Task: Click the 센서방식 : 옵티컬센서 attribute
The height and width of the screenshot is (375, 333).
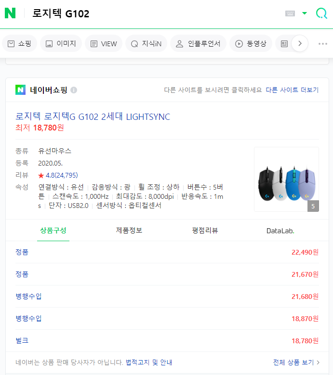Action: coord(129,206)
